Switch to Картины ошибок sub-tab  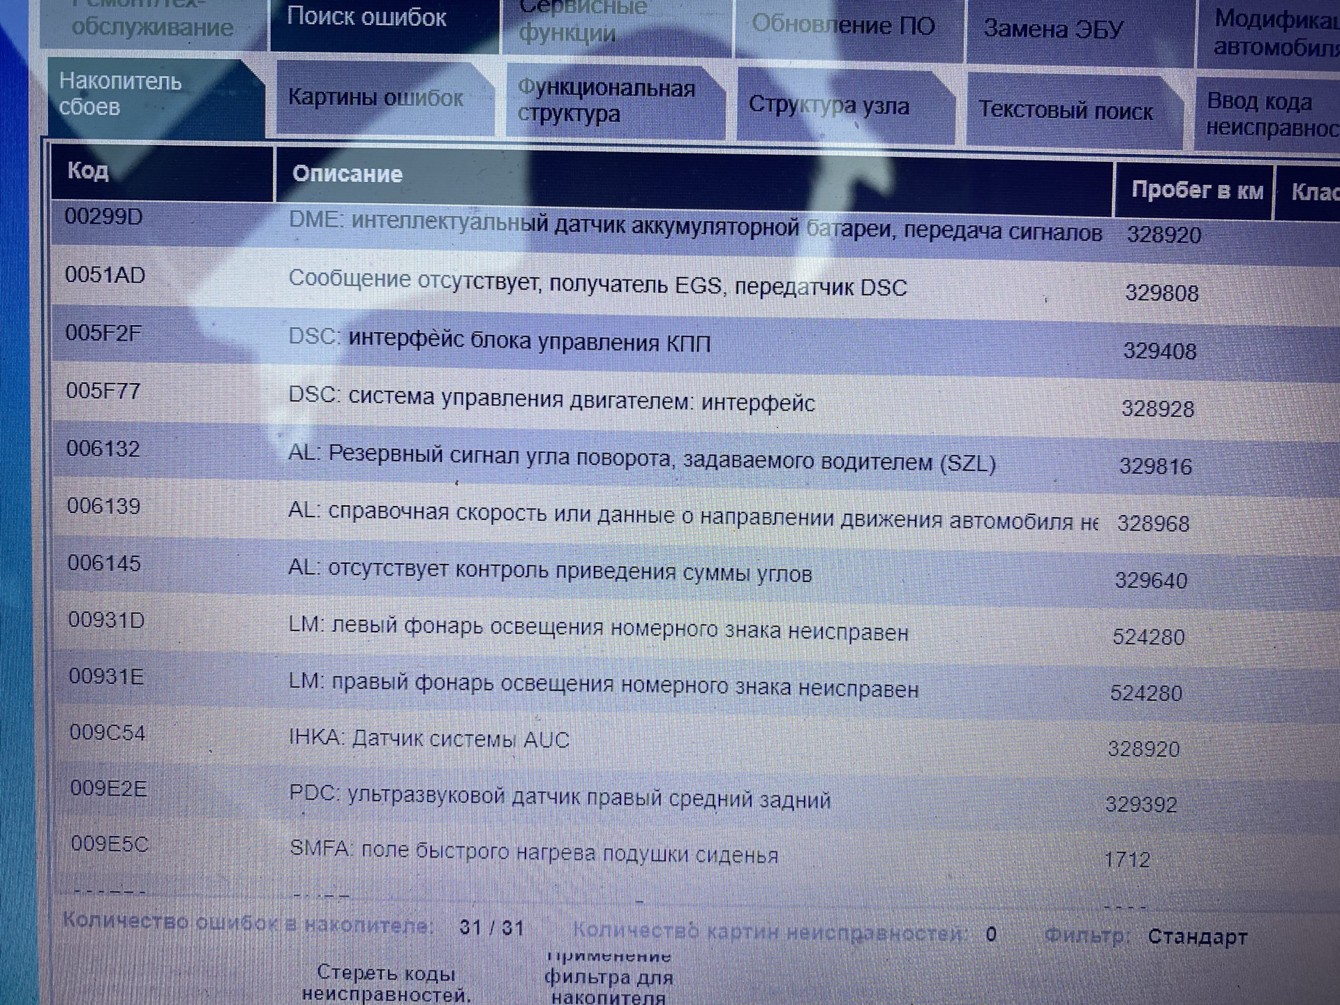click(x=385, y=98)
